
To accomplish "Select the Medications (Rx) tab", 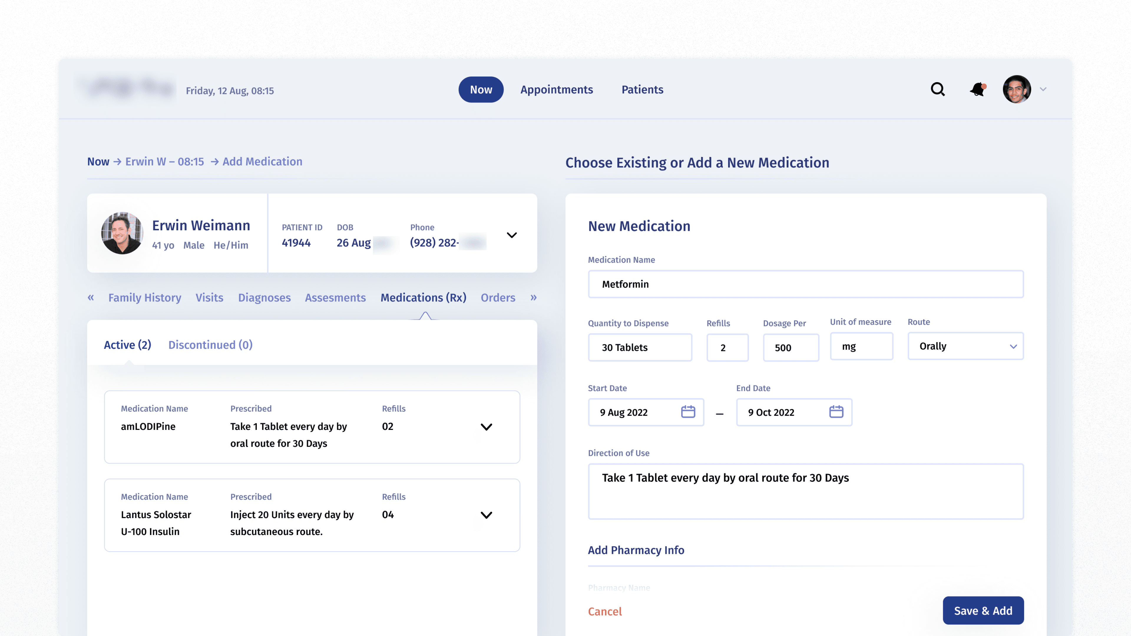I will coord(423,298).
